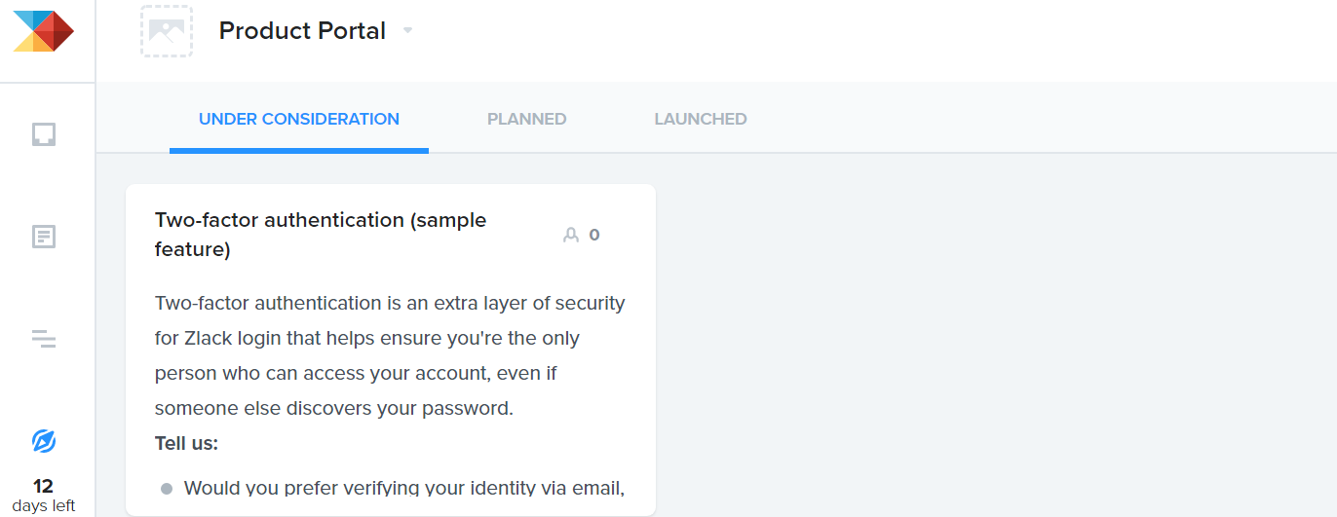Click the portal logo image placeholder
Viewport: 1337px width, 517px height.
167,31
